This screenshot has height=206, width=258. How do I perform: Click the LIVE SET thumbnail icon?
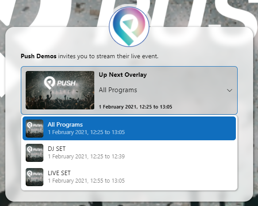tap(35, 177)
